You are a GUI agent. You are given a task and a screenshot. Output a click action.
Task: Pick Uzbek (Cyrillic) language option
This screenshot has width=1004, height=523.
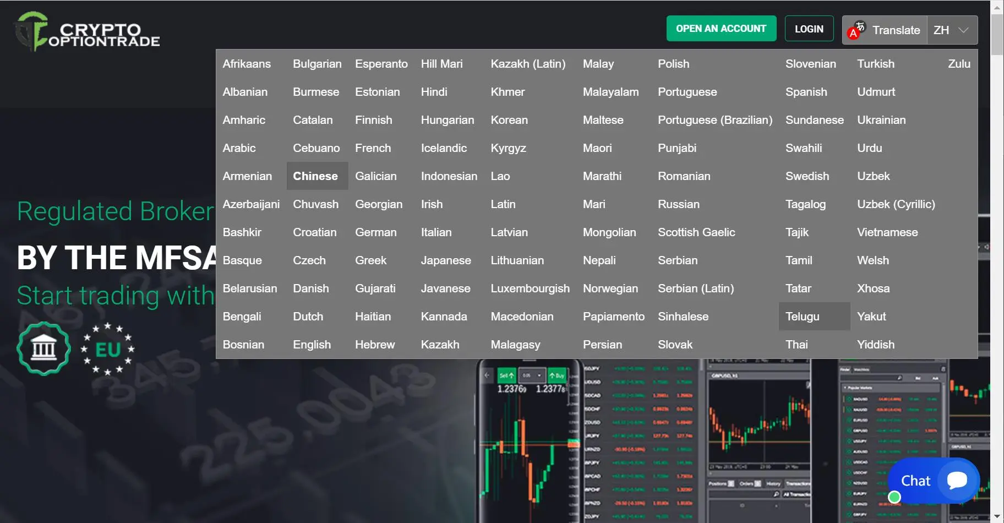896,204
